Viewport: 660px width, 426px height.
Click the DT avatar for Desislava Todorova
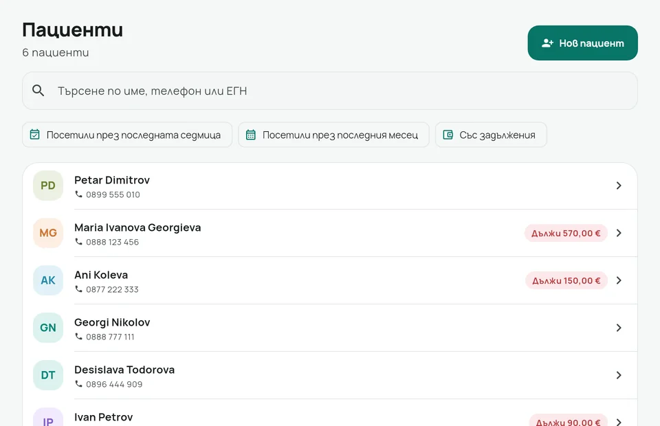tap(48, 375)
